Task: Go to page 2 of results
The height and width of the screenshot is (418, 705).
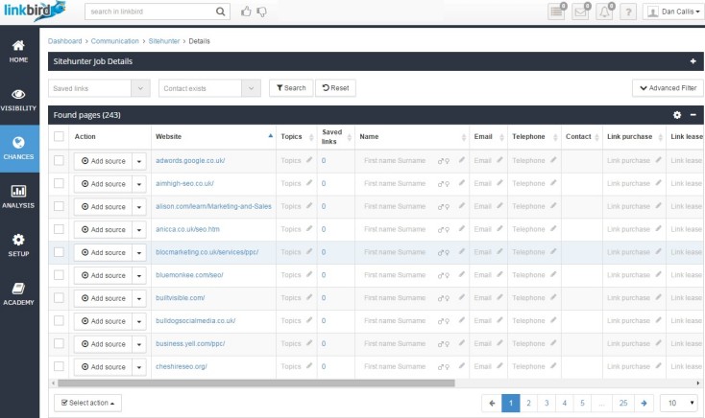Action: coord(528,403)
